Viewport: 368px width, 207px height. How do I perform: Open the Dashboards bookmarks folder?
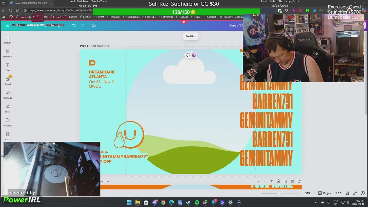[131, 17]
